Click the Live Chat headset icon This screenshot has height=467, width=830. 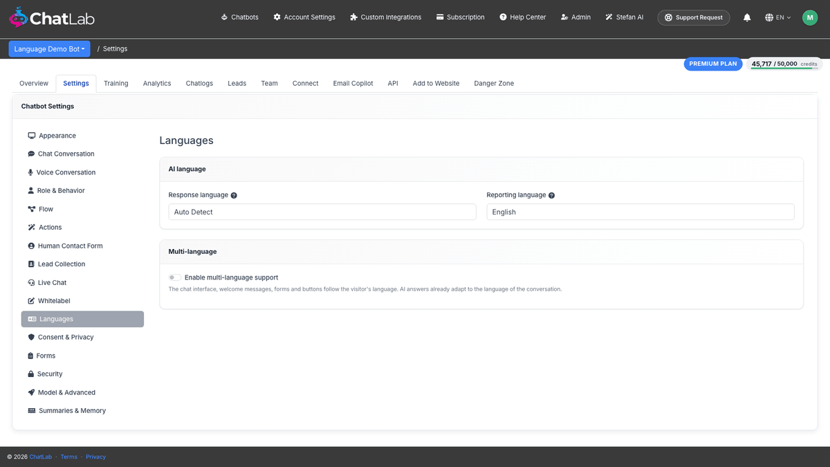tap(31, 282)
